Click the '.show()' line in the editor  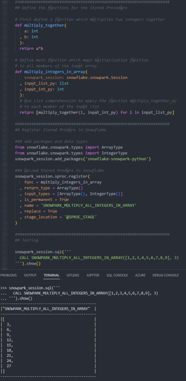(x=28, y=263)
